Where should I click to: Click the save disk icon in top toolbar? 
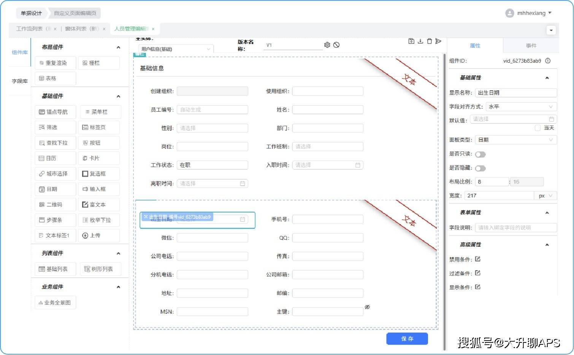tap(411, 41)
